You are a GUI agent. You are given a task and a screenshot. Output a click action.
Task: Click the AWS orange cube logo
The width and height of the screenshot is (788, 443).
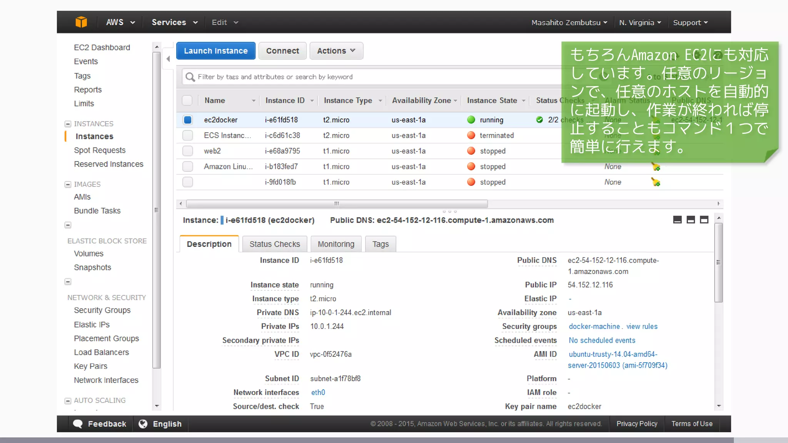coord(81,22)
